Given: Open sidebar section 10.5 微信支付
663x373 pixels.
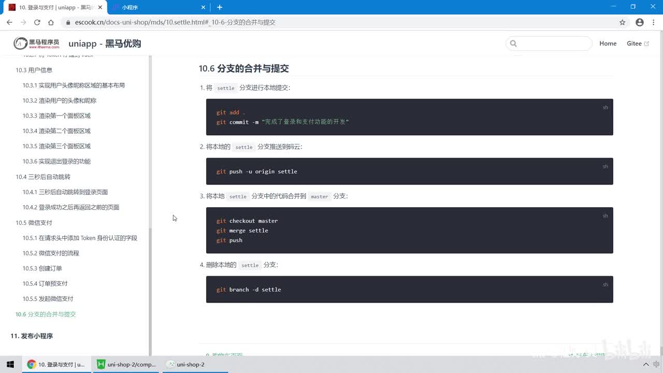Looking at the screenshot, I should pyautogui.click(x=34, y=222).
